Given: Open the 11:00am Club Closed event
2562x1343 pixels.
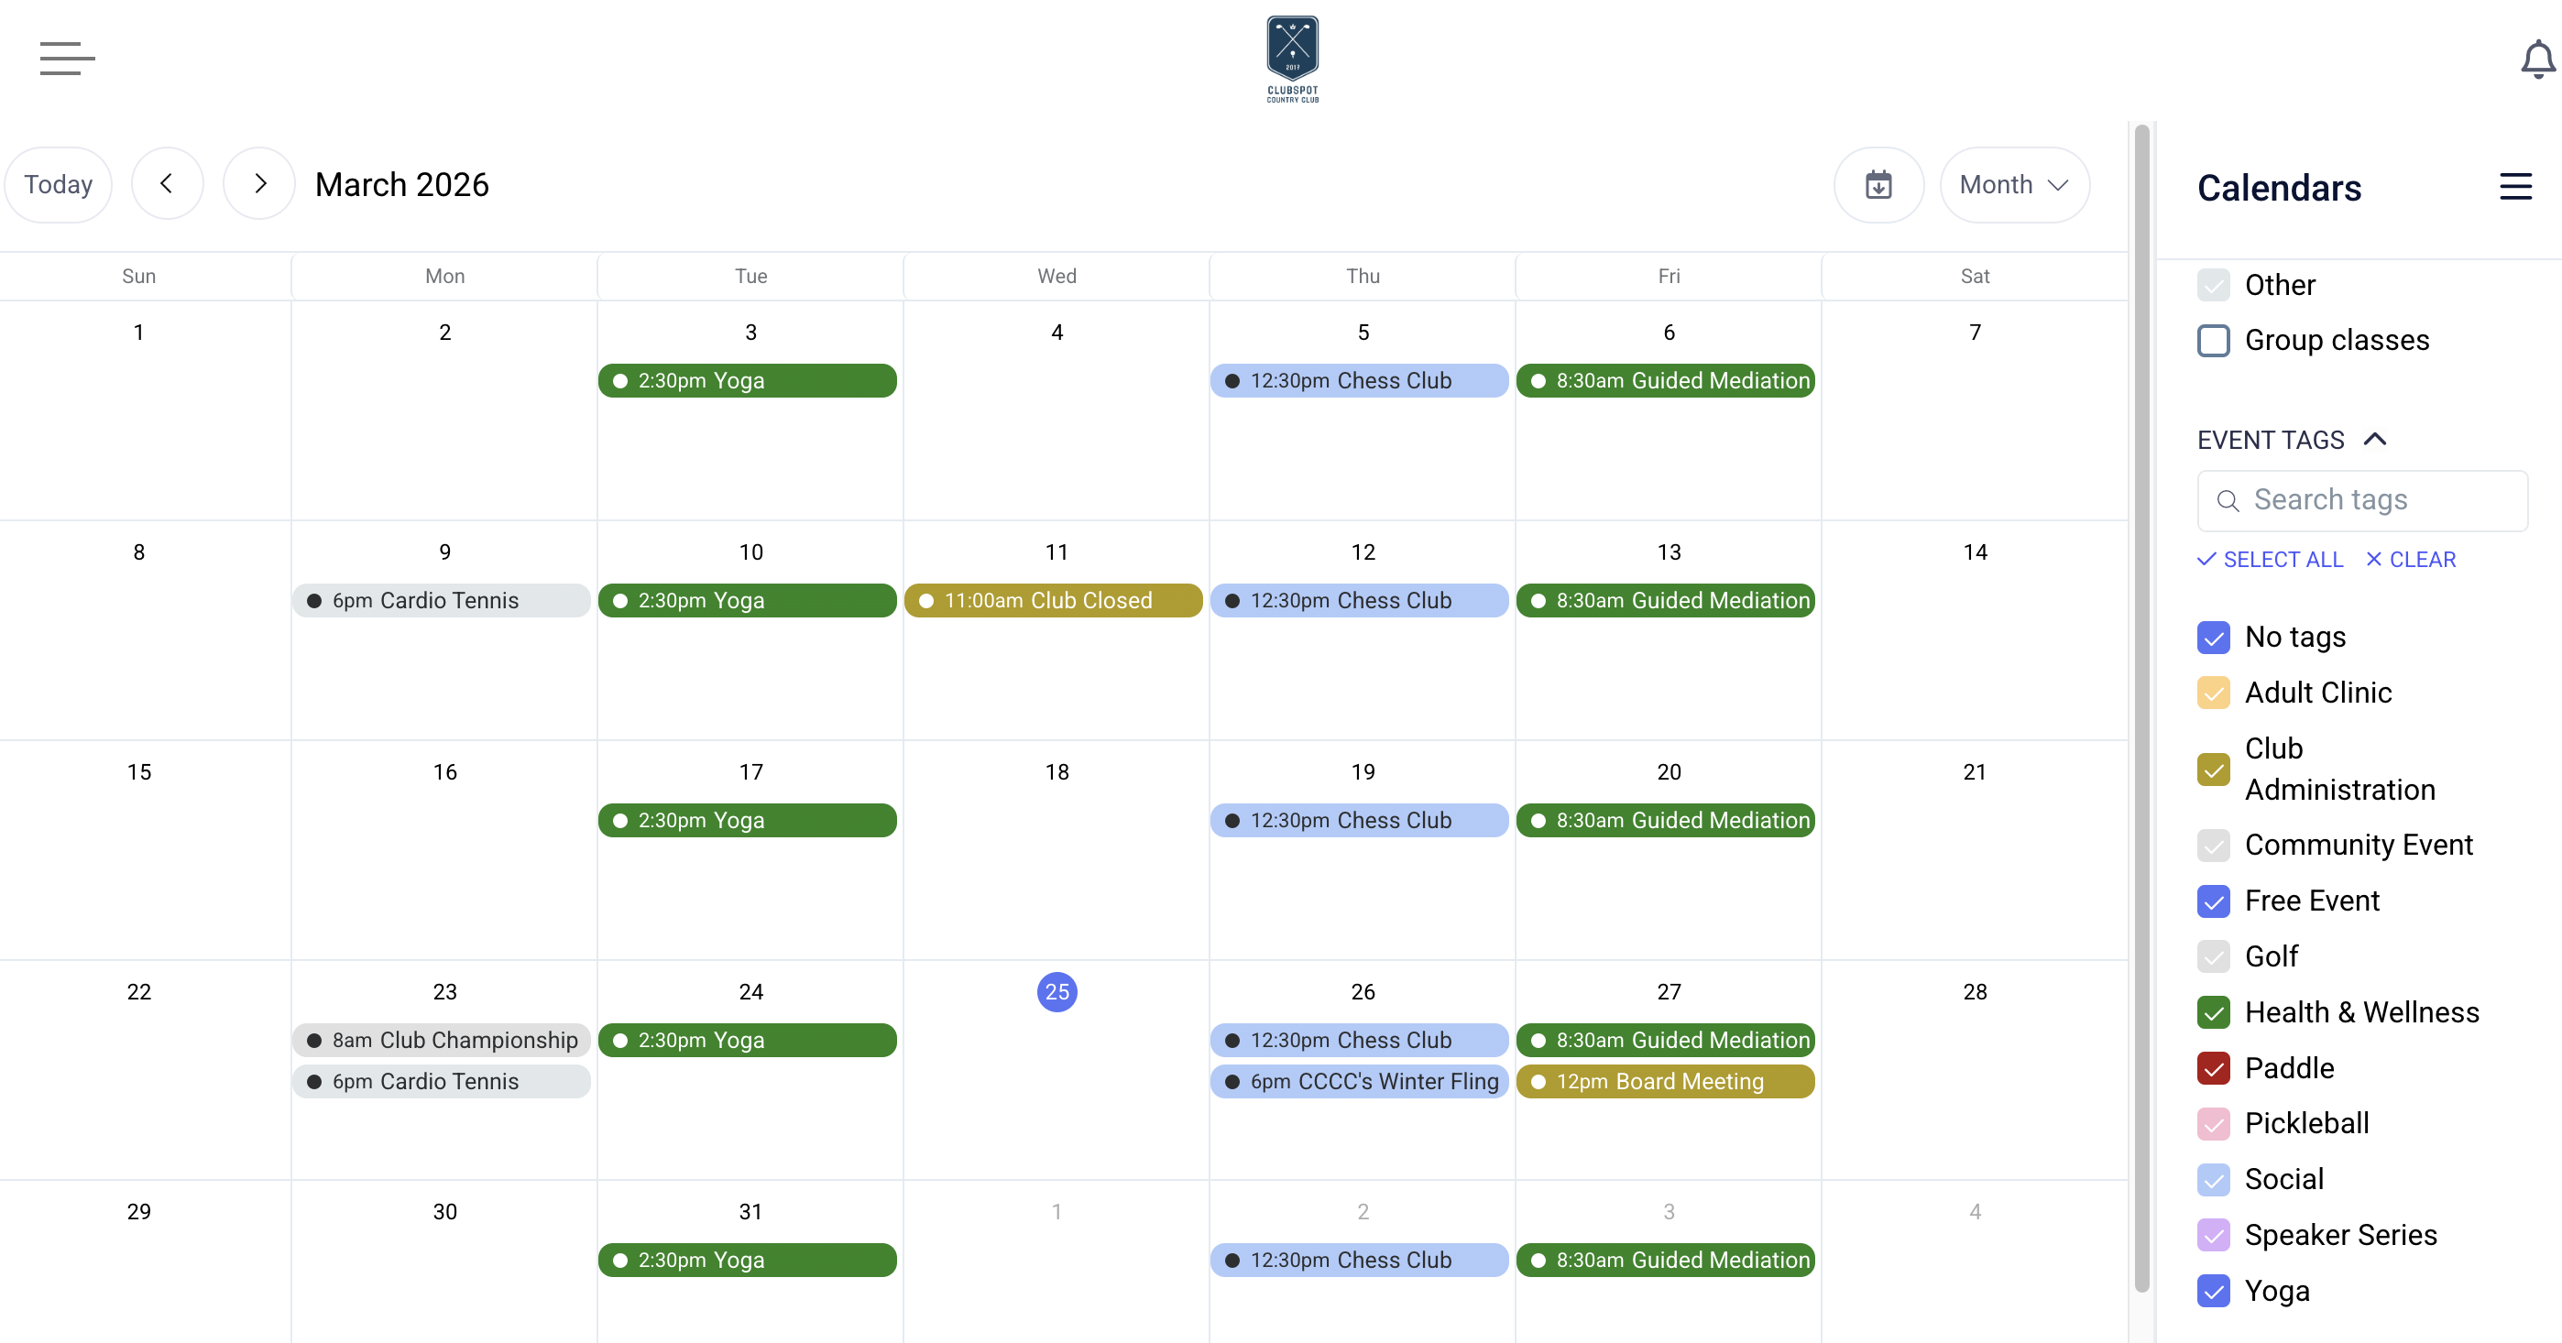Looking at the screenshot, I should point(1053,601).
